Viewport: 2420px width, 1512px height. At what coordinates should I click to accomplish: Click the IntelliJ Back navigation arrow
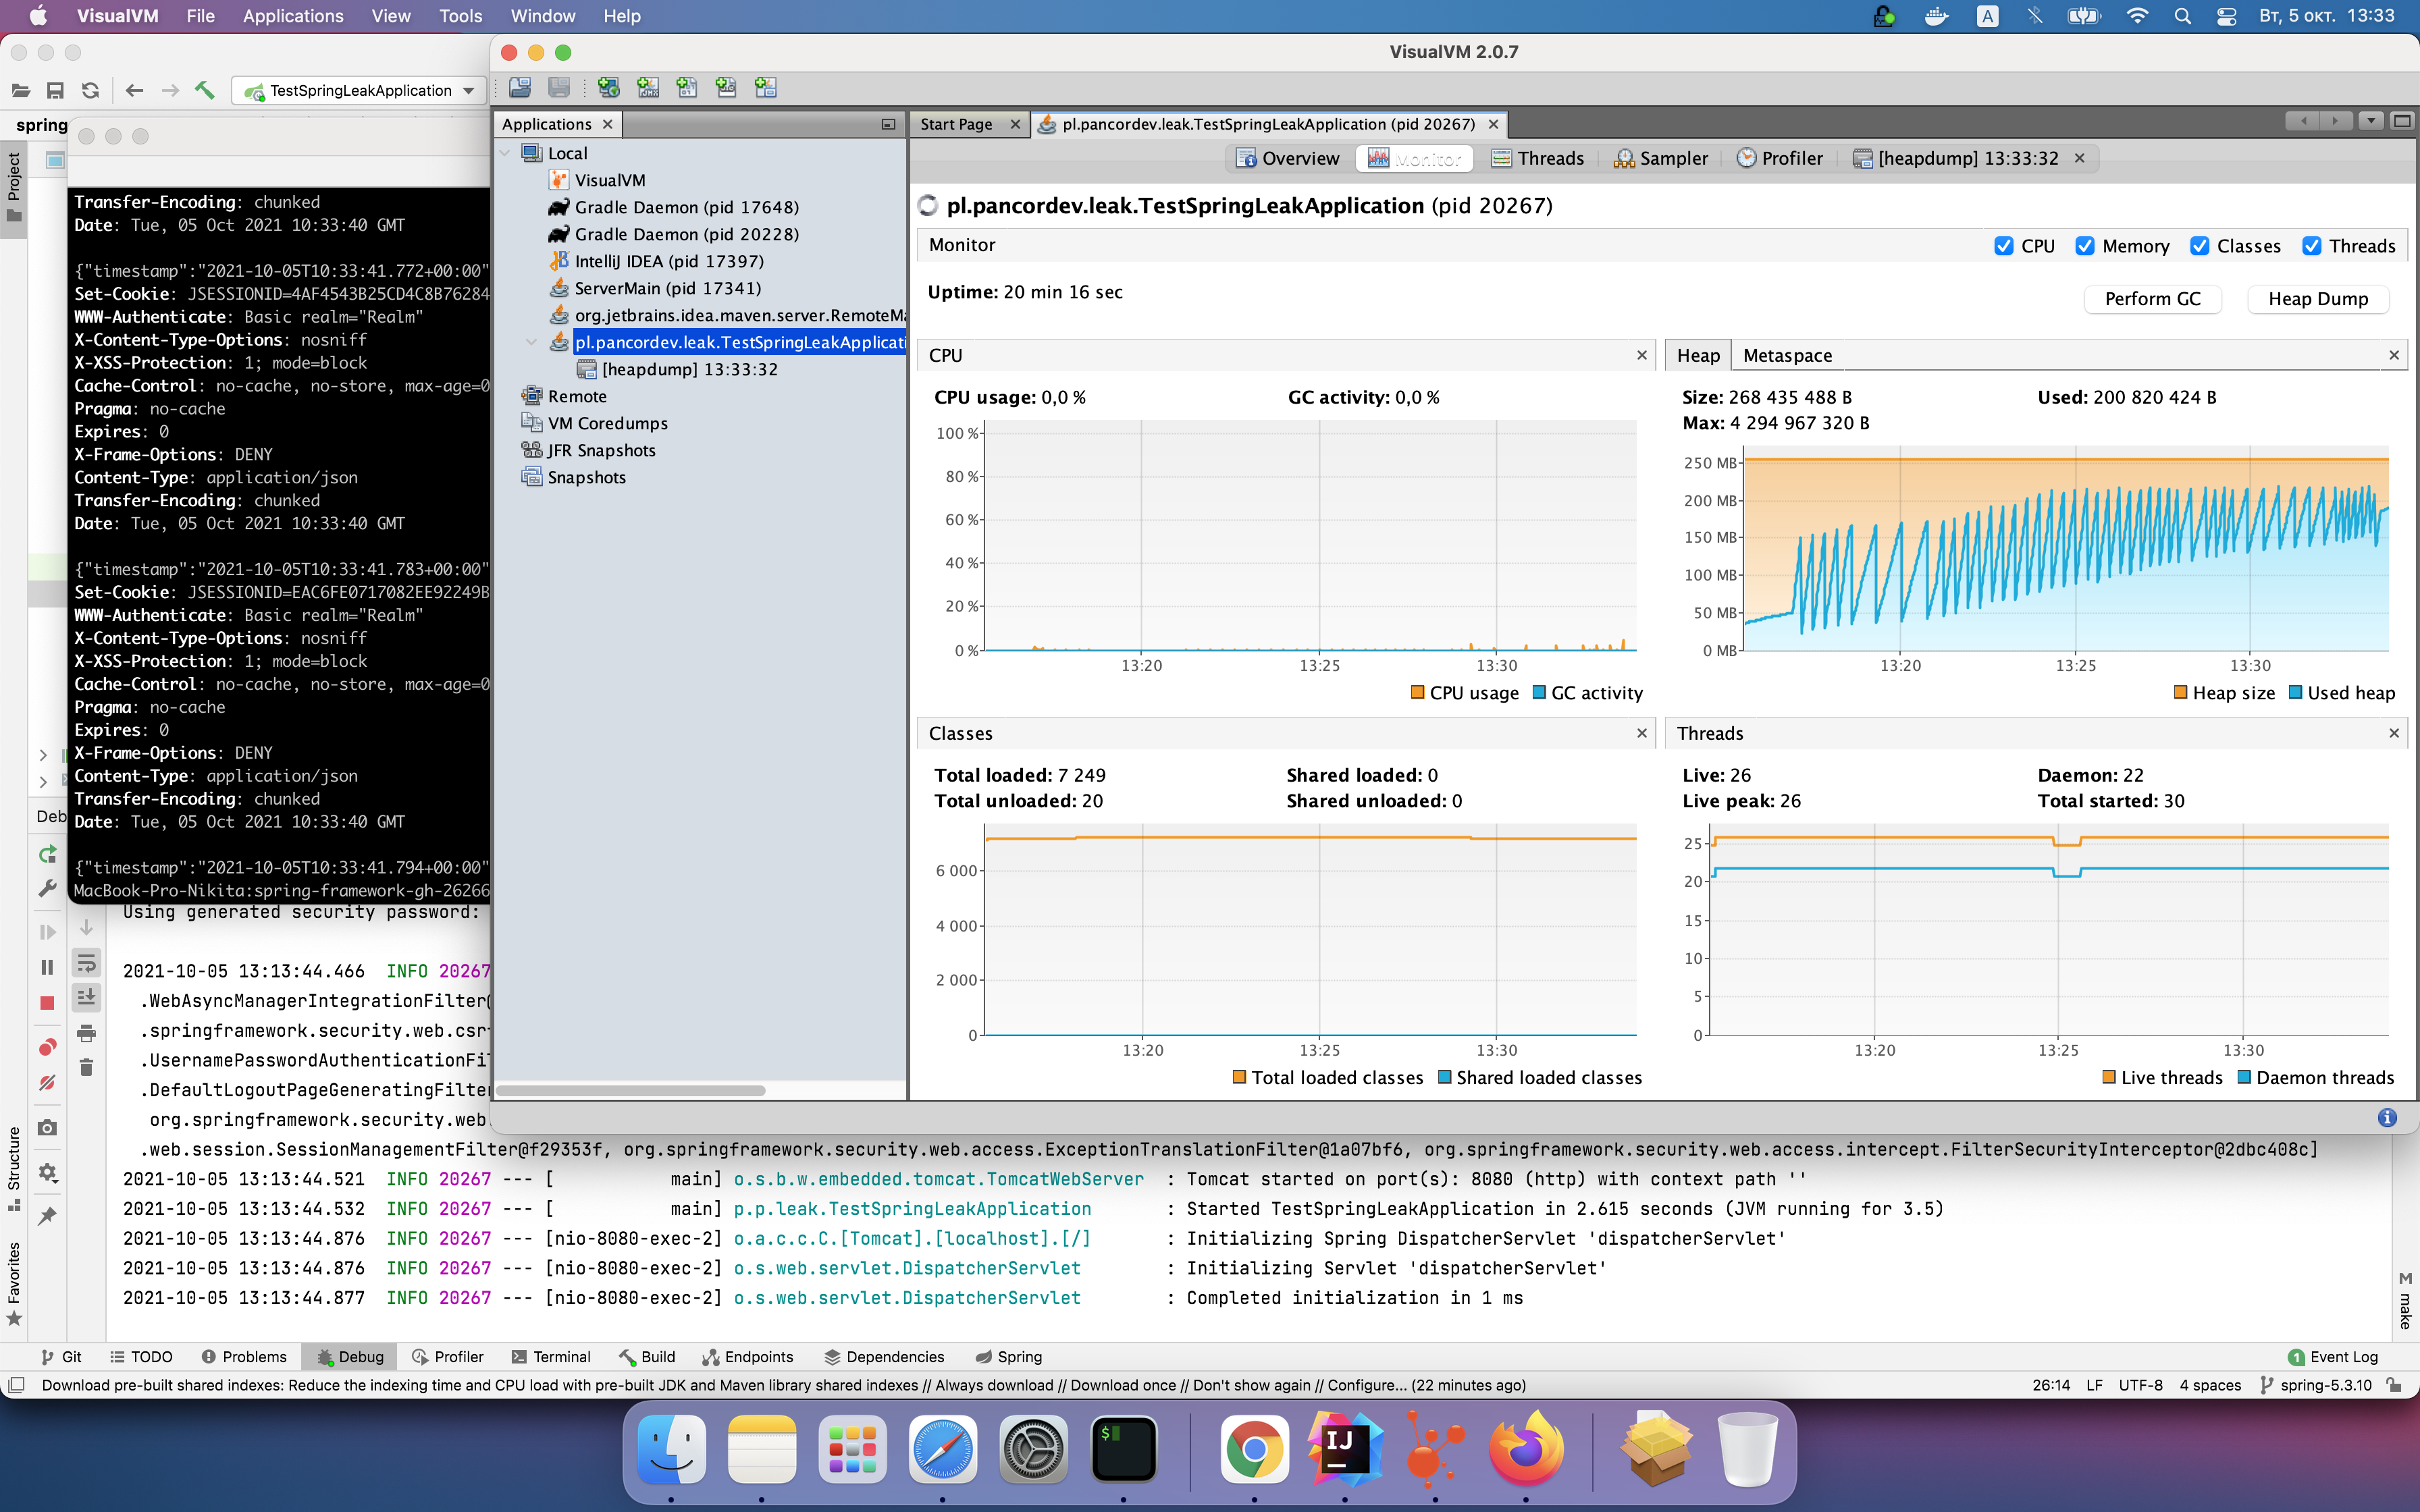click(134, 91)
